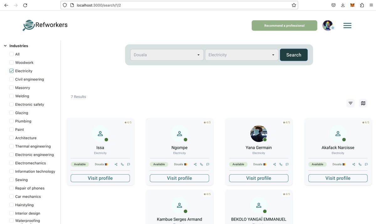This screenshot has width=376, height=224.
Task: Message Yana Germain via chat icon
Action: point(287,164)
